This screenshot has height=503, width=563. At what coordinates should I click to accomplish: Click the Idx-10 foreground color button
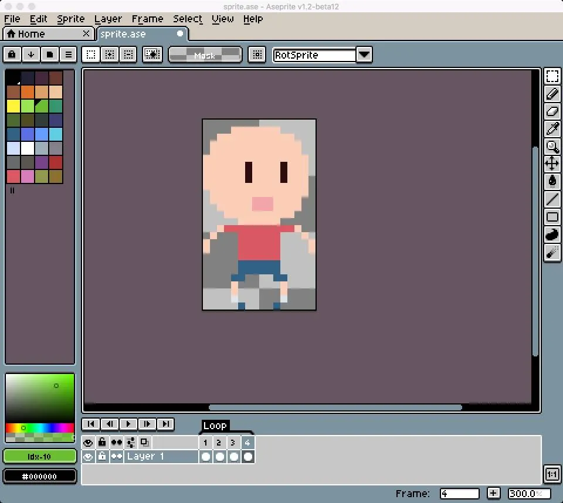point(39,457)
